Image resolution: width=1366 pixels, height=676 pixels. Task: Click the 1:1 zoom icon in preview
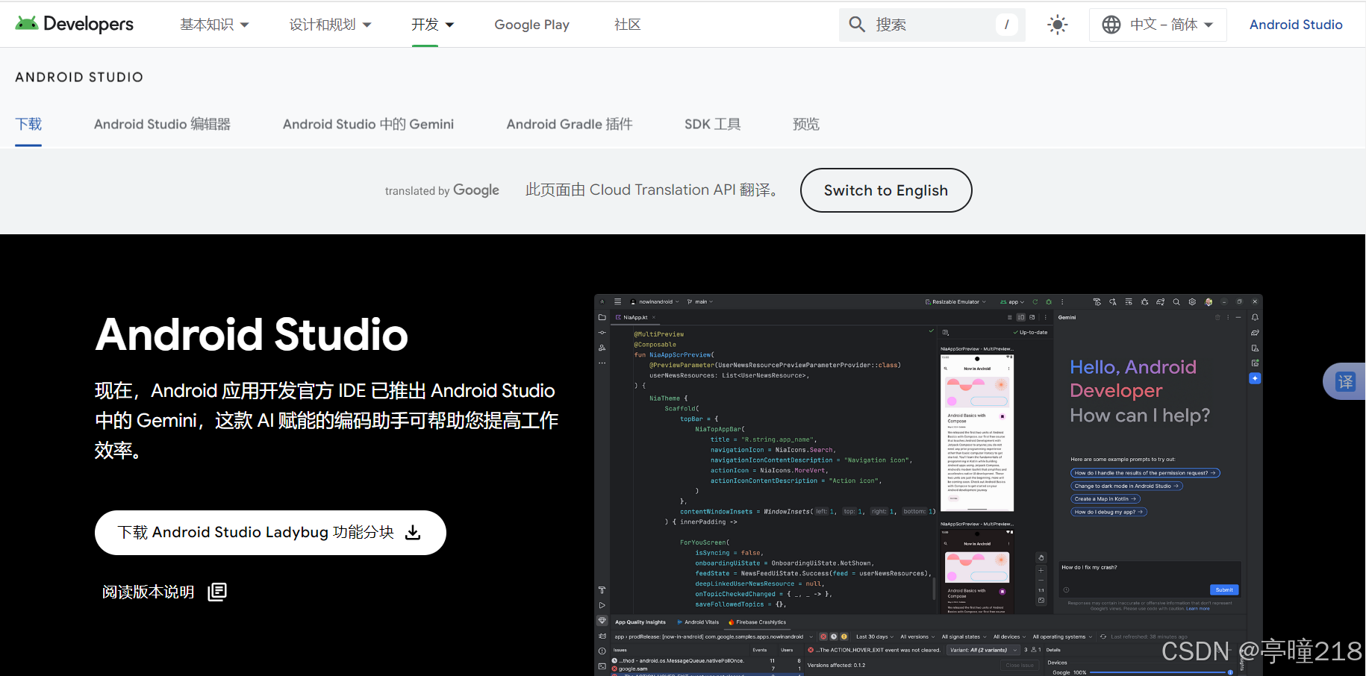pos(1041,590)
